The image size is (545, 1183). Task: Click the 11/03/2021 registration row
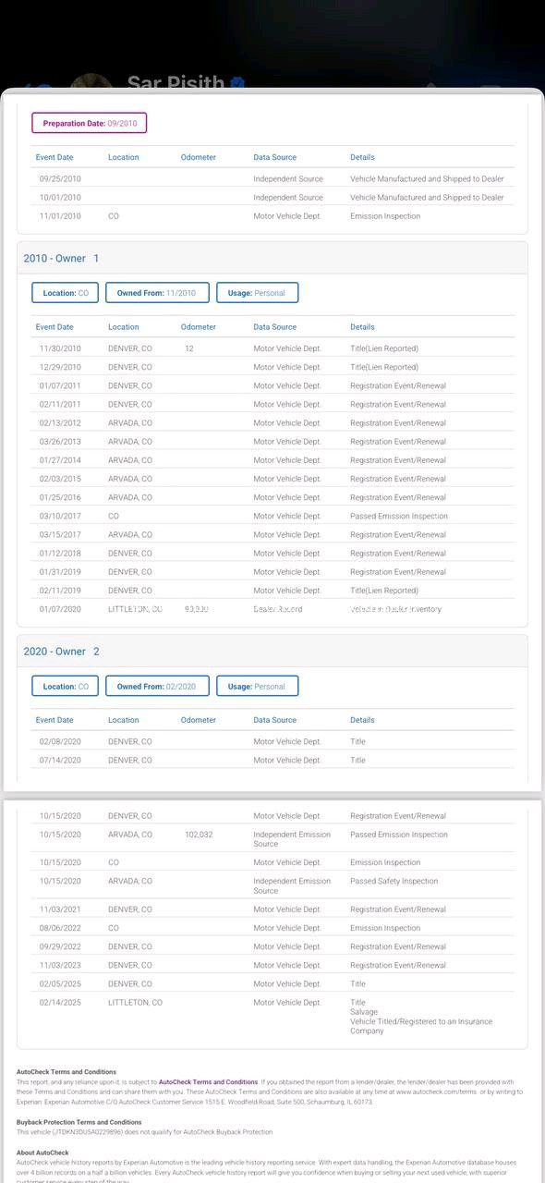[x=272, y=909]
